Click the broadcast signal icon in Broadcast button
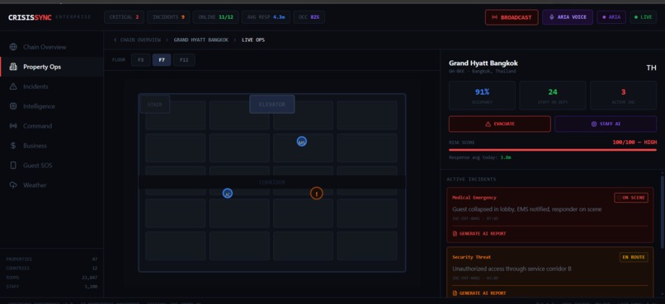 point(494,17)
